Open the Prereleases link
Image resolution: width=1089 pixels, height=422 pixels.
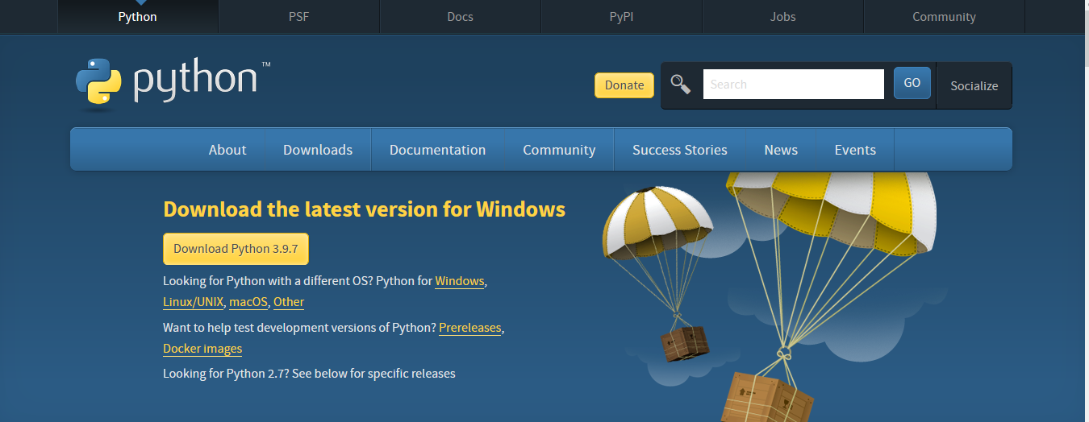tap(470, 328)
